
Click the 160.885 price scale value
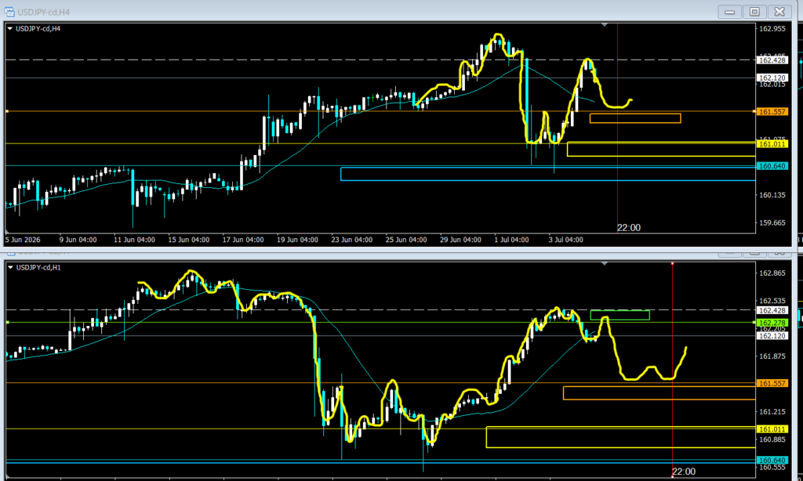(x=772, y=439)
